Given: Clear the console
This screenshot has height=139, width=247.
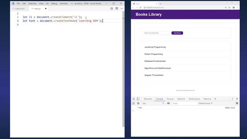Looking at the screenshot, I should (x=138, y=103).
